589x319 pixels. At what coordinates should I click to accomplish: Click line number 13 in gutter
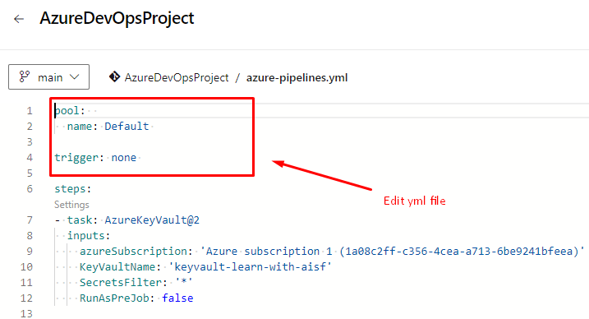[26, 313]
